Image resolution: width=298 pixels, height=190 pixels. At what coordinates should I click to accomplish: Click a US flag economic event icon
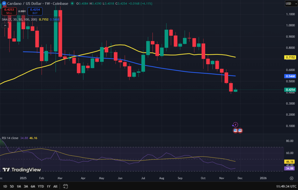coord(235,130)
